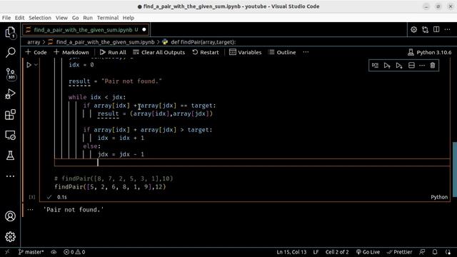Viewport: 457px width, 257px height.
Task: Open notifications bell in status bar
Action: [x=435, y=252]
